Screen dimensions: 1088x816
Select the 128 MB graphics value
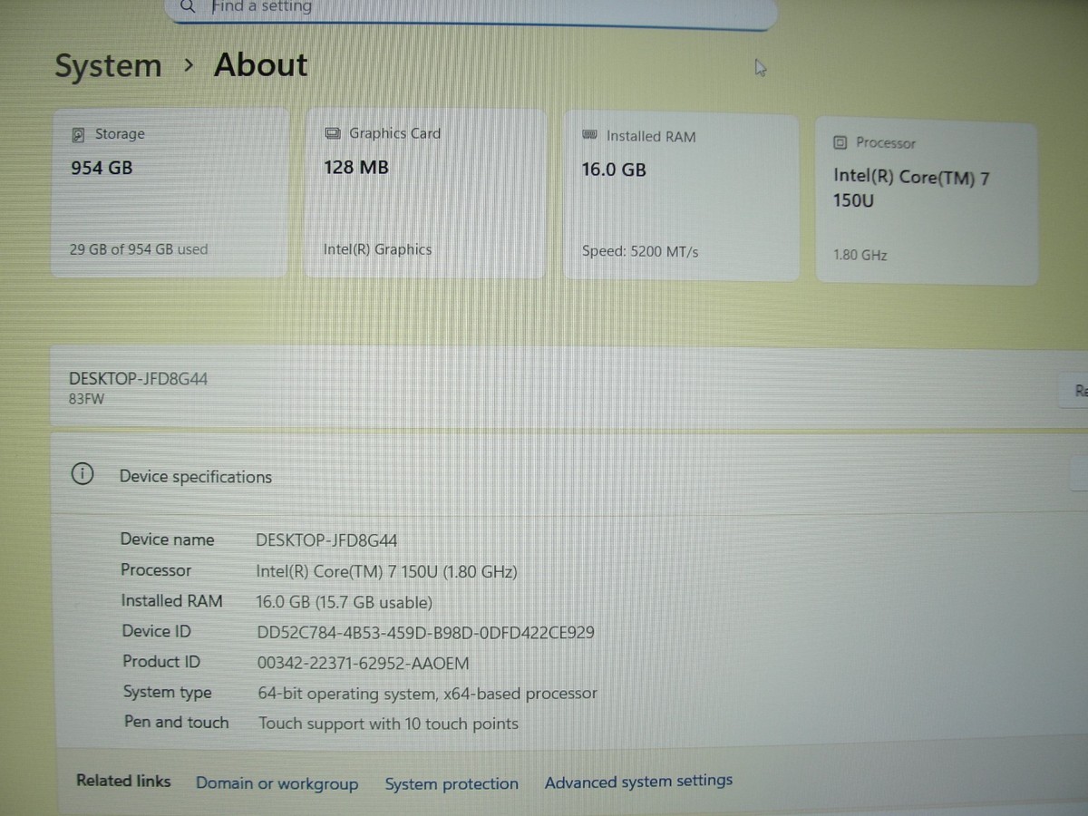point(356,168)
